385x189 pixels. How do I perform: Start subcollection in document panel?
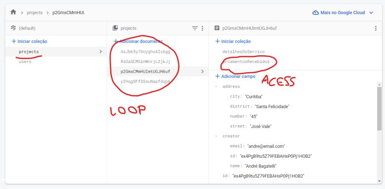[x=233, y=41]
